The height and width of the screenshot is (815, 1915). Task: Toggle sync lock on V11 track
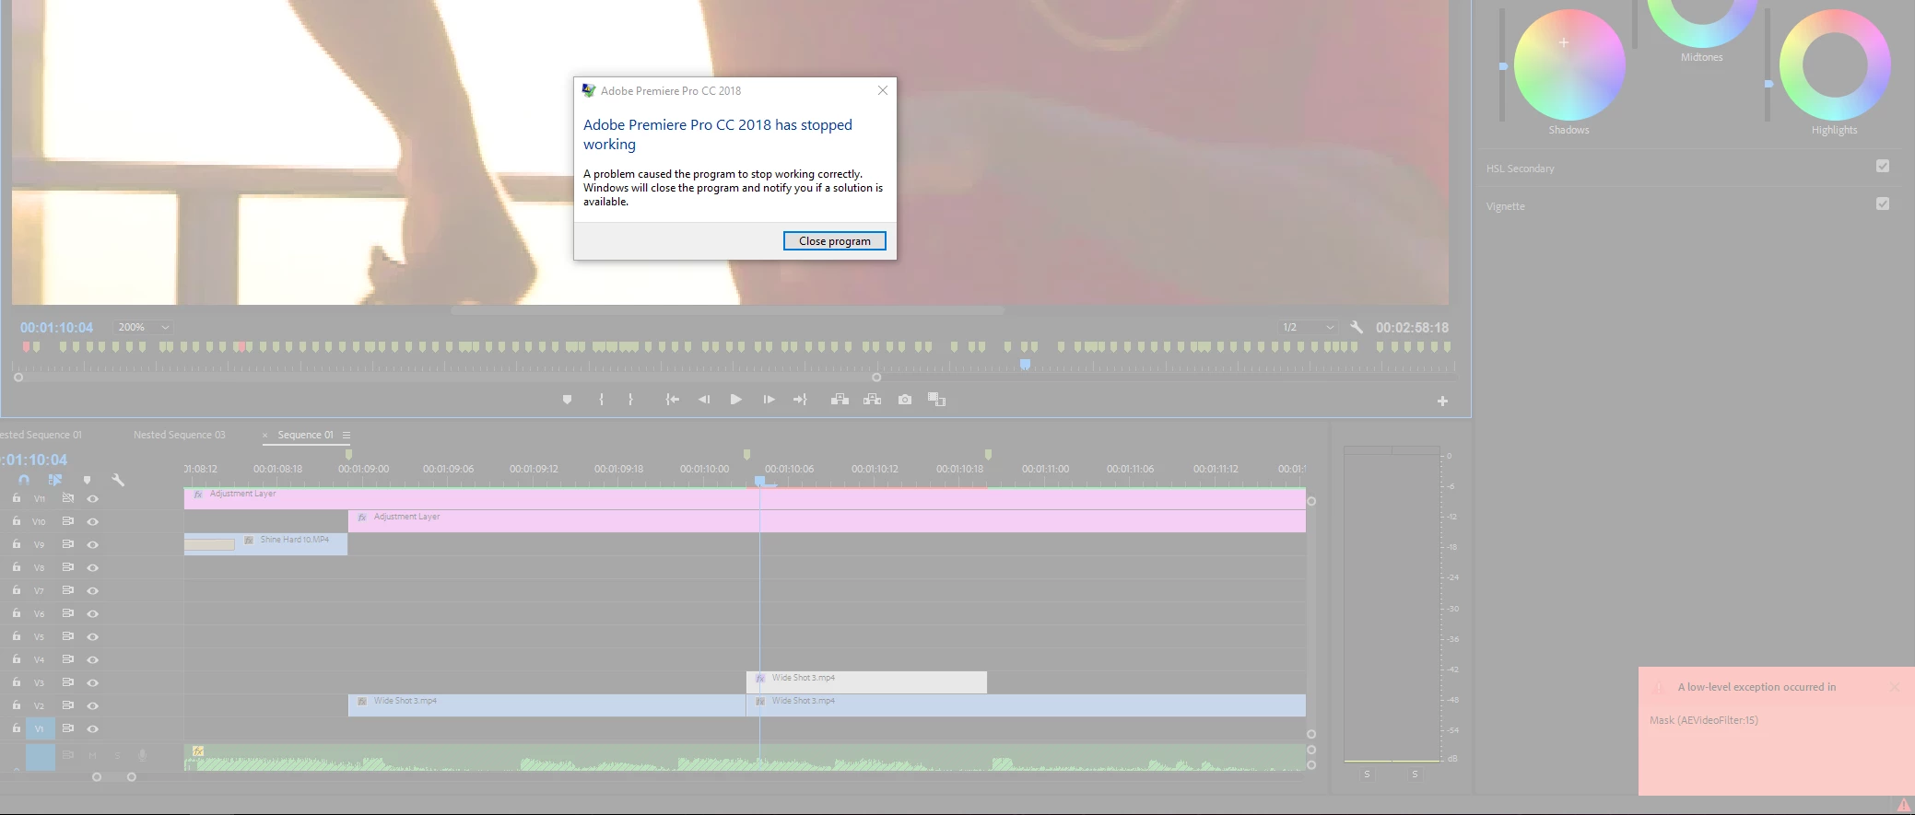coord(67,497)
